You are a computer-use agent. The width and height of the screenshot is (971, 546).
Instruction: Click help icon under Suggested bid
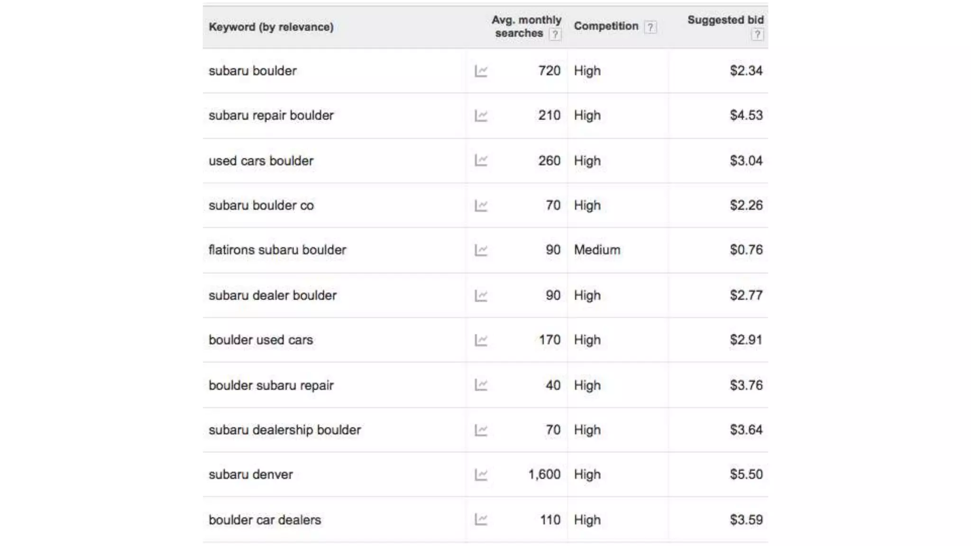757,34
